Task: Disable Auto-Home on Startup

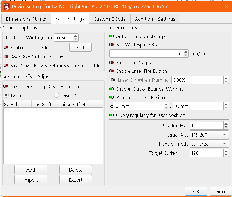Action: coord(112,36)
